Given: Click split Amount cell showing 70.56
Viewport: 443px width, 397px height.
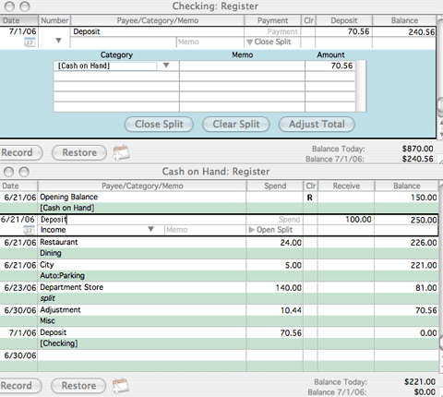Looking at the screenshot, I should pyautogui.click(x=330, y=66).
